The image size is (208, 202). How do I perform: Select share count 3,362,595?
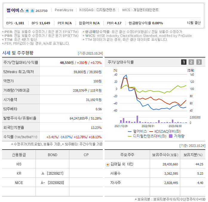point(171,174)
